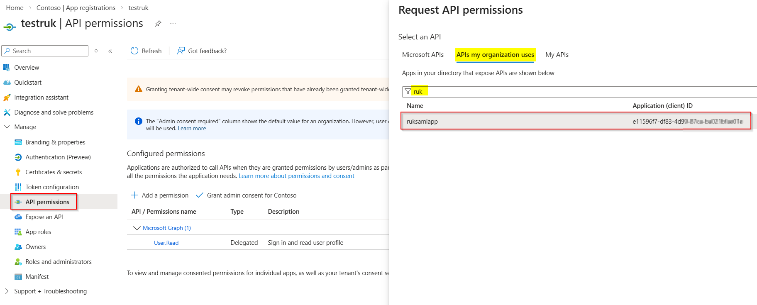Select the APIs my organization uses tab
Image resolution: width=757 pixels, height=305 pixels.
point(496,55)
